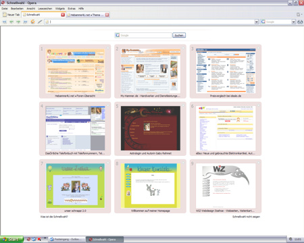Click the Start button in the taskbar
304x243 pixels.
point(11,239)
